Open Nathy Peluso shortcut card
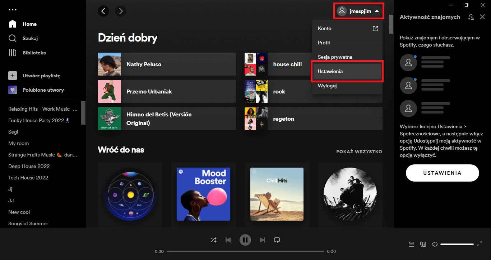491x260 pixels. click(x=167, y=64)
